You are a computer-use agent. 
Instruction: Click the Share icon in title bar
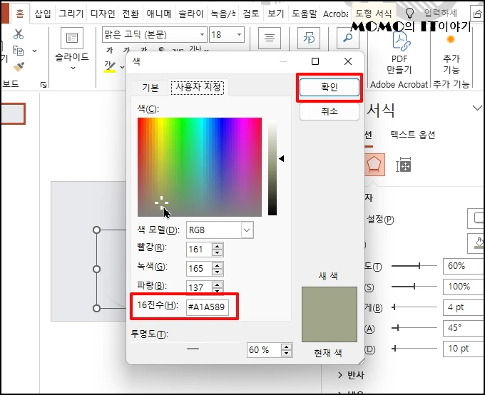click(x=477, y=14)
